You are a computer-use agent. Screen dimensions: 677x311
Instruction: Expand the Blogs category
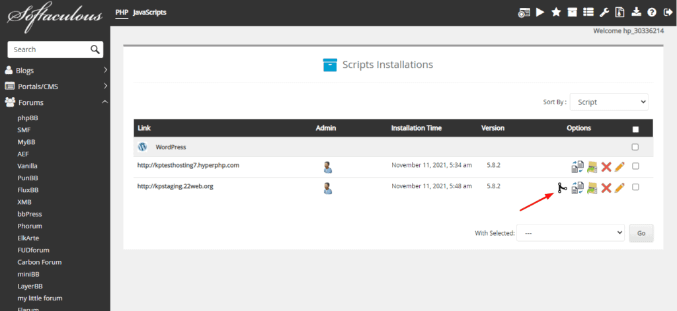point(56,70)
